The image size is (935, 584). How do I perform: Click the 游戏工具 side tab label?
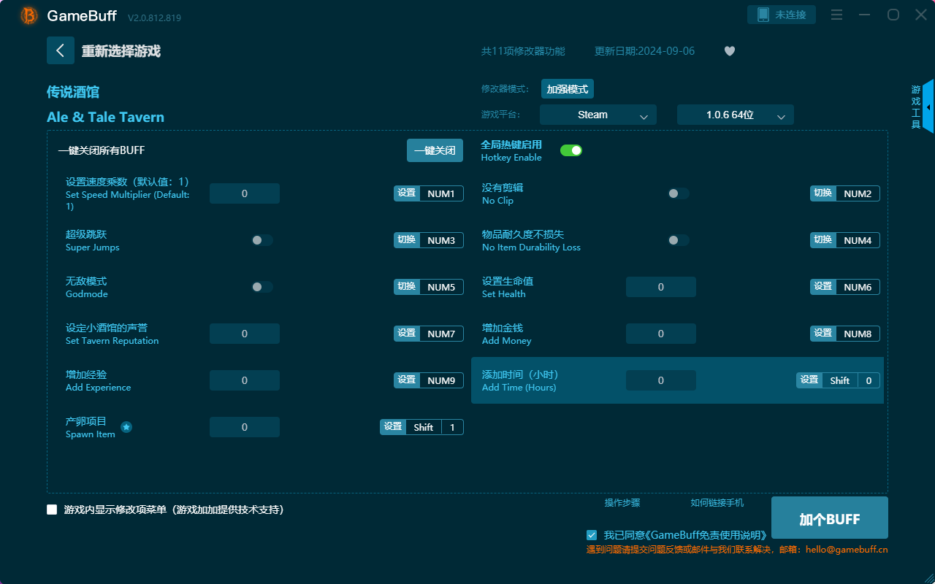915,107
